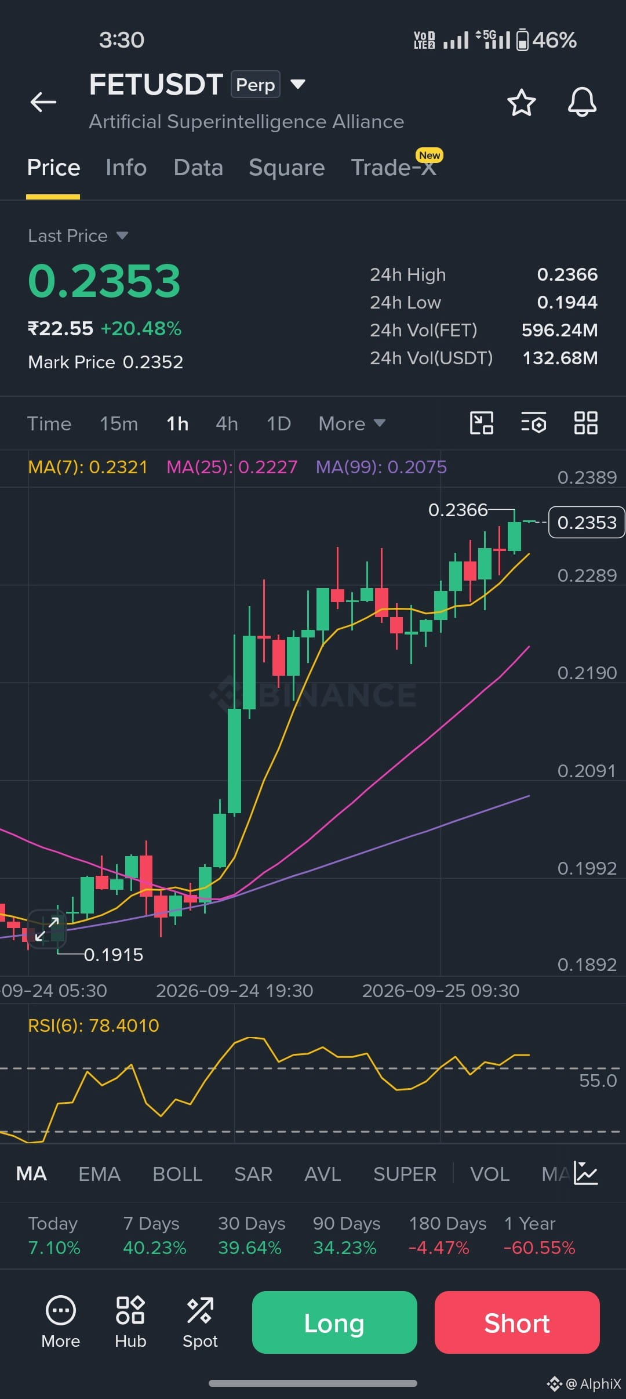626x1399 pixels.
Task: Open chart drawing tools icon
Action: 481,423
